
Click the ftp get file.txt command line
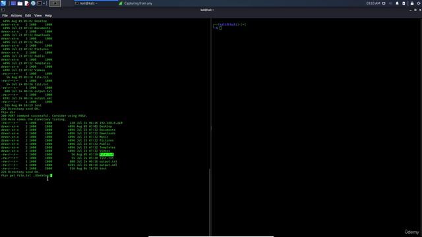[x=26, y=176]
